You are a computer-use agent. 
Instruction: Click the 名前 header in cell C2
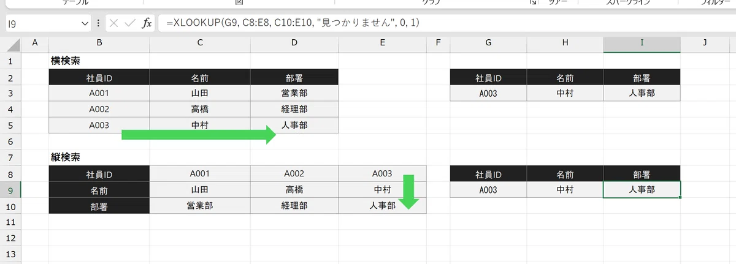point(199,77)
